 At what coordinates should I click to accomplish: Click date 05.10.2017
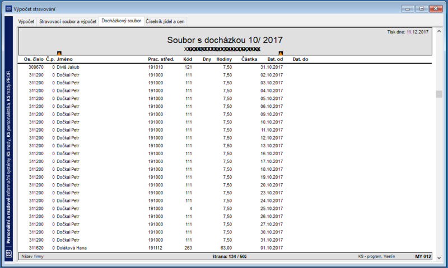click(x=272, y=98)
